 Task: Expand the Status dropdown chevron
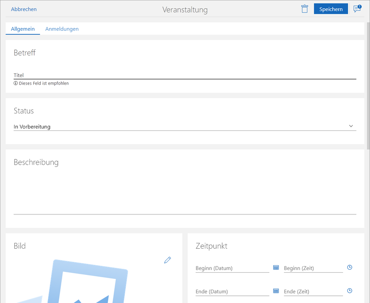(x=351, y=126)
